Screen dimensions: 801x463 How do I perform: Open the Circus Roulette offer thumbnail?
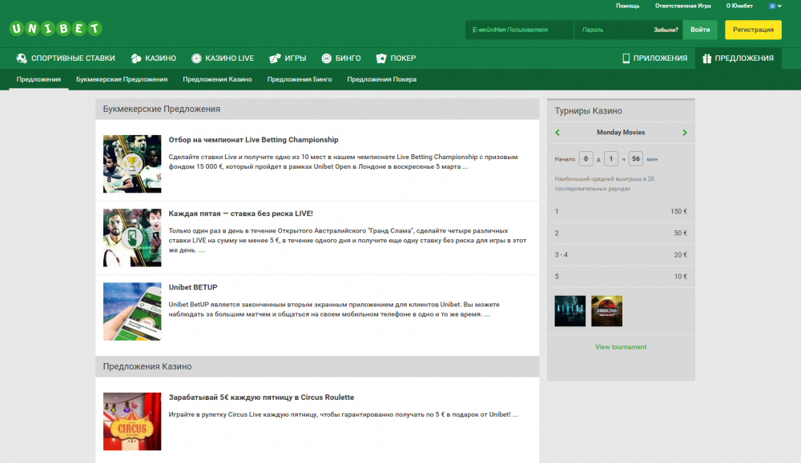click(132, 421)
